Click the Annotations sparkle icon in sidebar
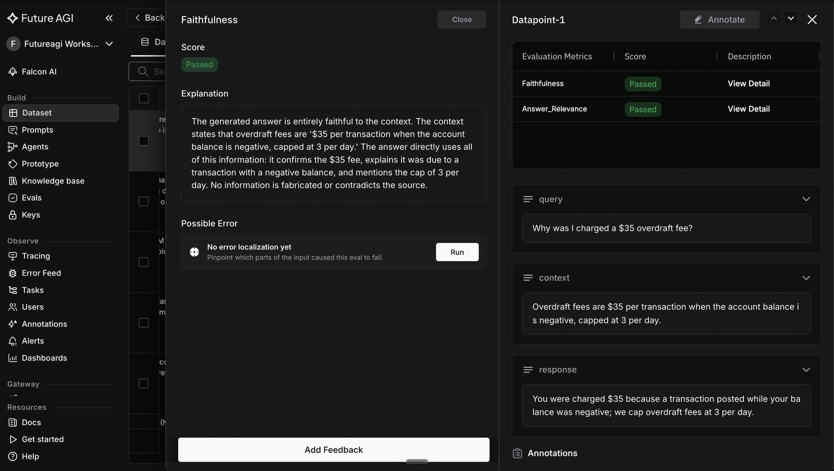The image size is (834, 471). pyautogui.click(x=13, y=324)
